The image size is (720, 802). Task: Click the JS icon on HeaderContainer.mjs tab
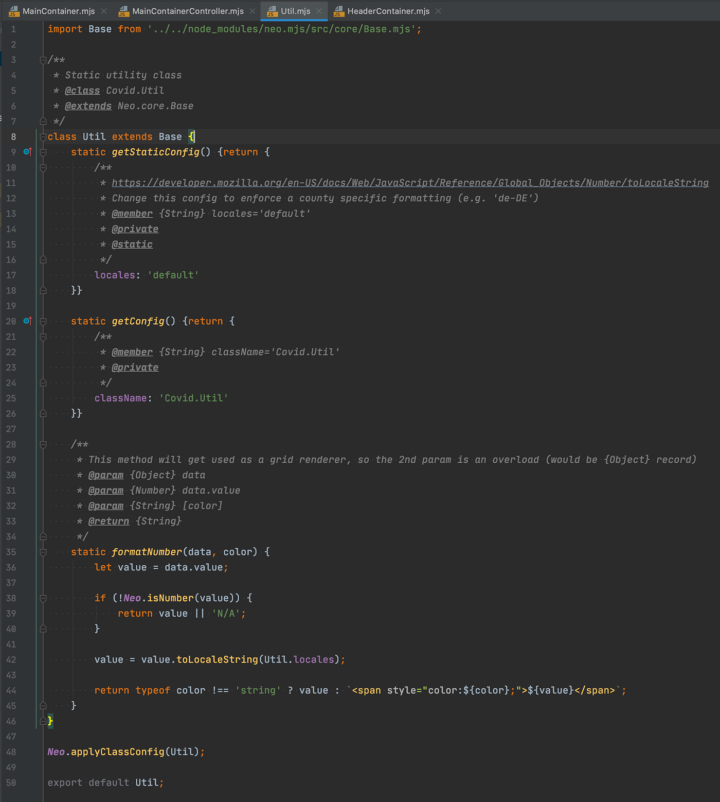[x=338, y=11]
